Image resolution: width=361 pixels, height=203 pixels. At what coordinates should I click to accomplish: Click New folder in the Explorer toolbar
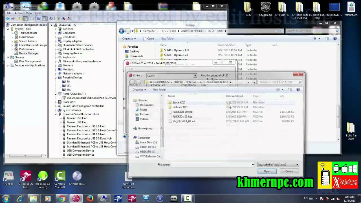(167, 39)
